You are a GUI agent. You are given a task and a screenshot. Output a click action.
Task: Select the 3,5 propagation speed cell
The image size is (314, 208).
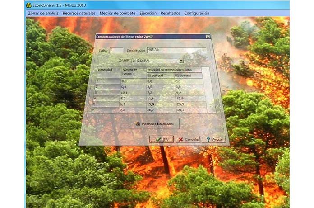(160, 86)
